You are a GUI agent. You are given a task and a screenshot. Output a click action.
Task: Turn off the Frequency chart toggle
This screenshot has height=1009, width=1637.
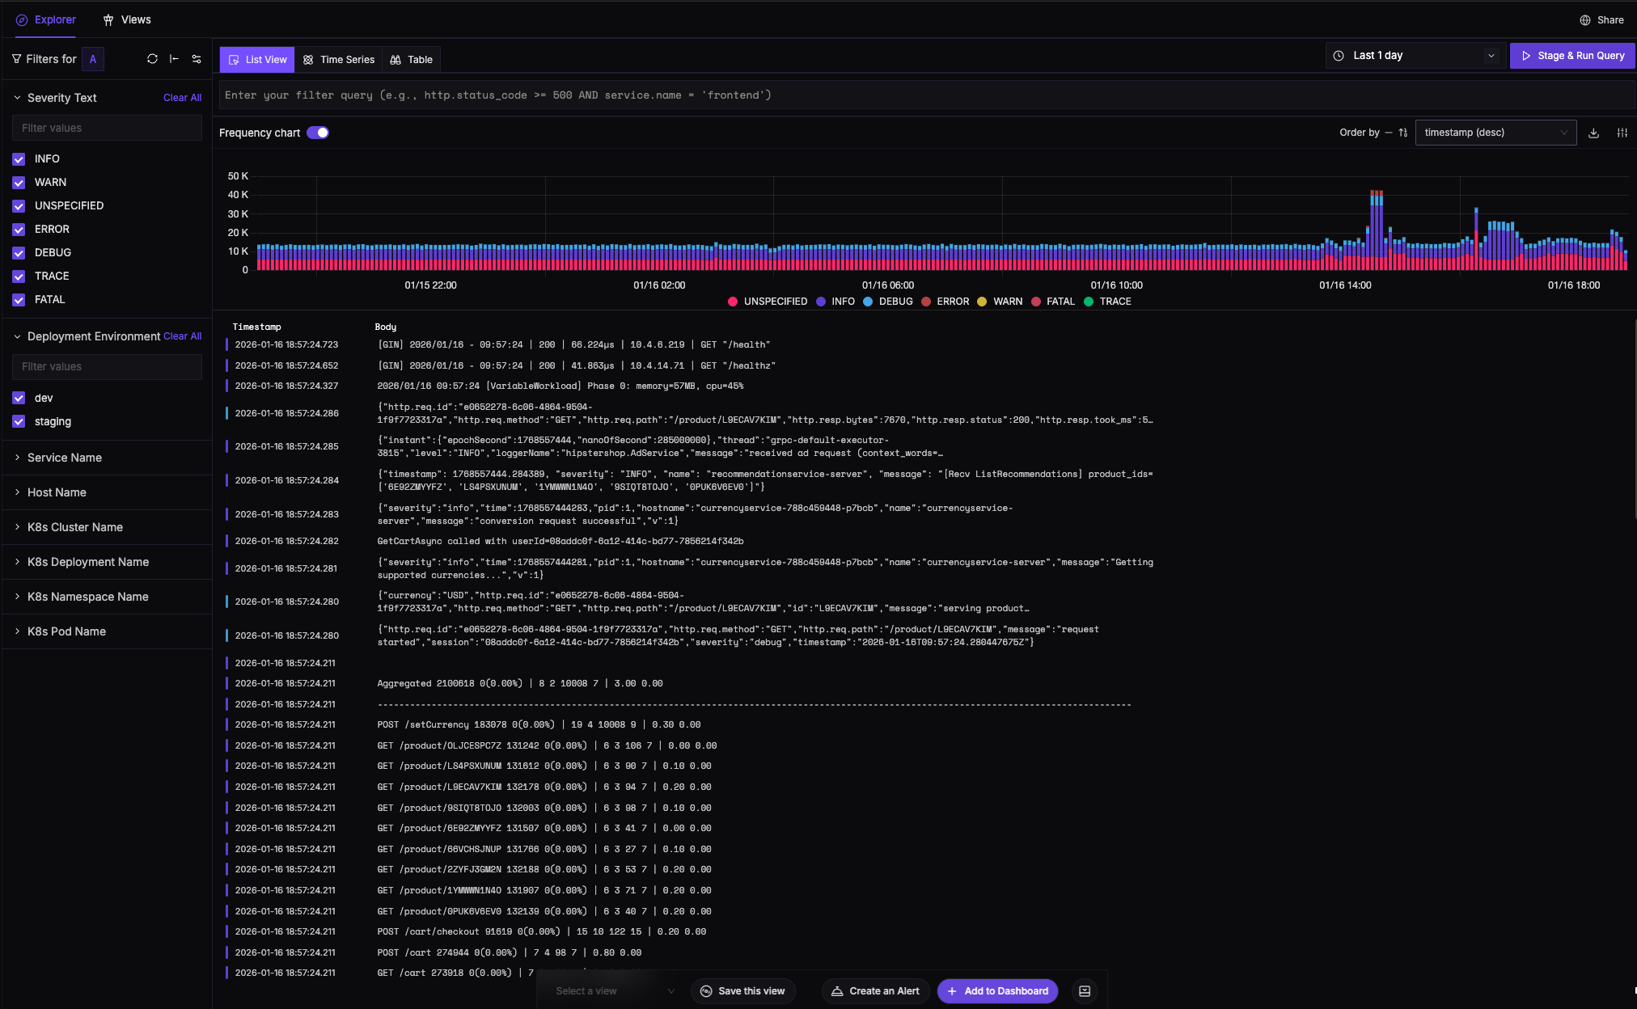pos(318,133)
